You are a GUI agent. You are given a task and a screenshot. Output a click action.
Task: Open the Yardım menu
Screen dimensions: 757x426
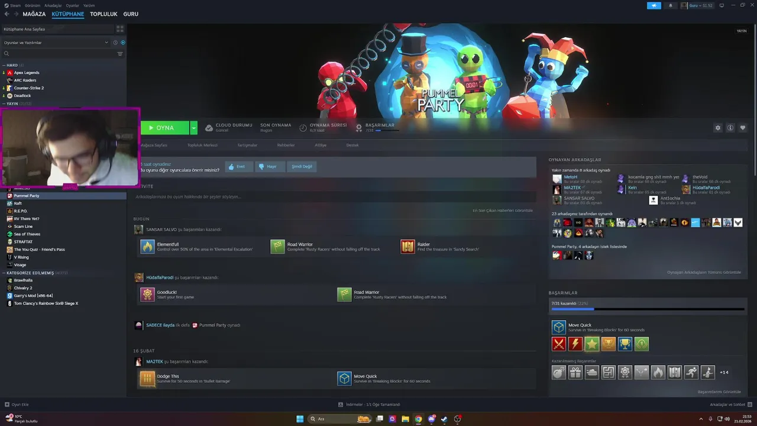[x=89, y=5]
